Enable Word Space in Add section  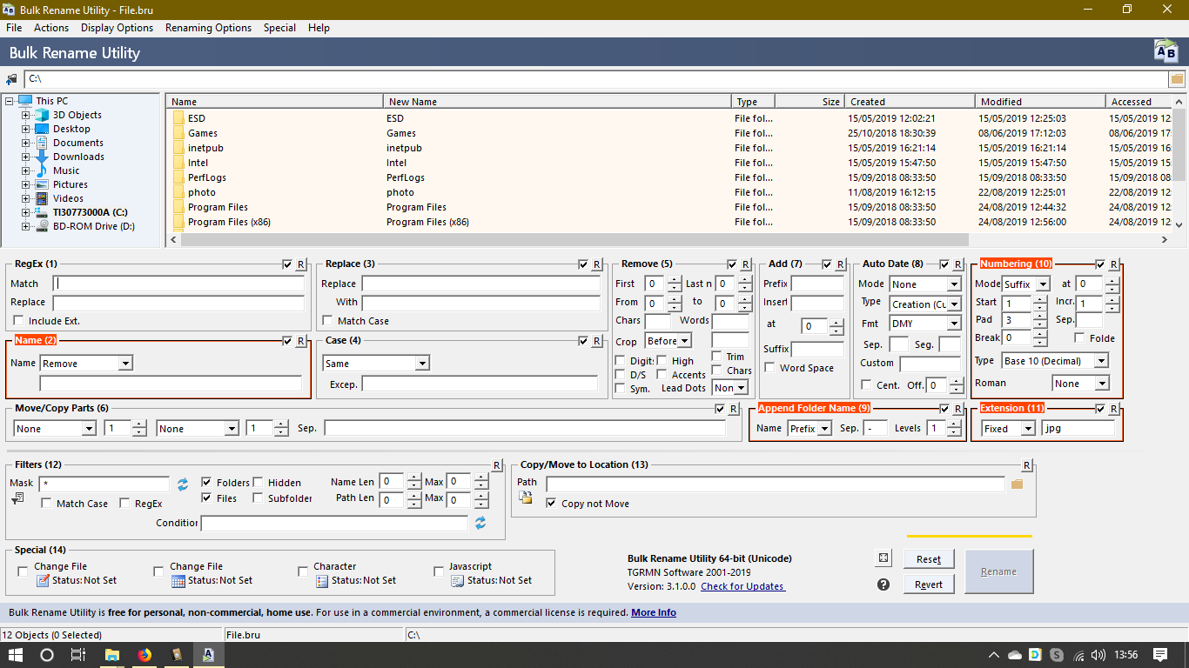(769, 368)
